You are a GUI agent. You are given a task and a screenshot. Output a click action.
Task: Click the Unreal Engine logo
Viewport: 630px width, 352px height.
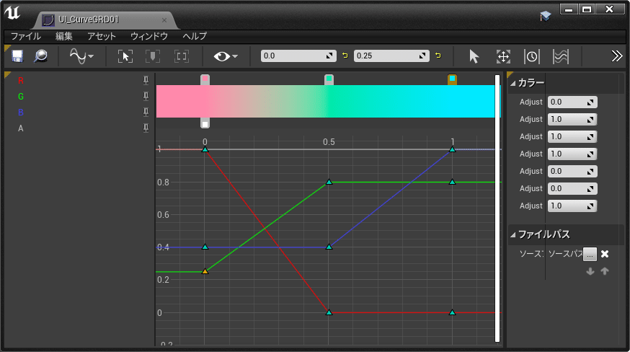[x=12, y=13]
